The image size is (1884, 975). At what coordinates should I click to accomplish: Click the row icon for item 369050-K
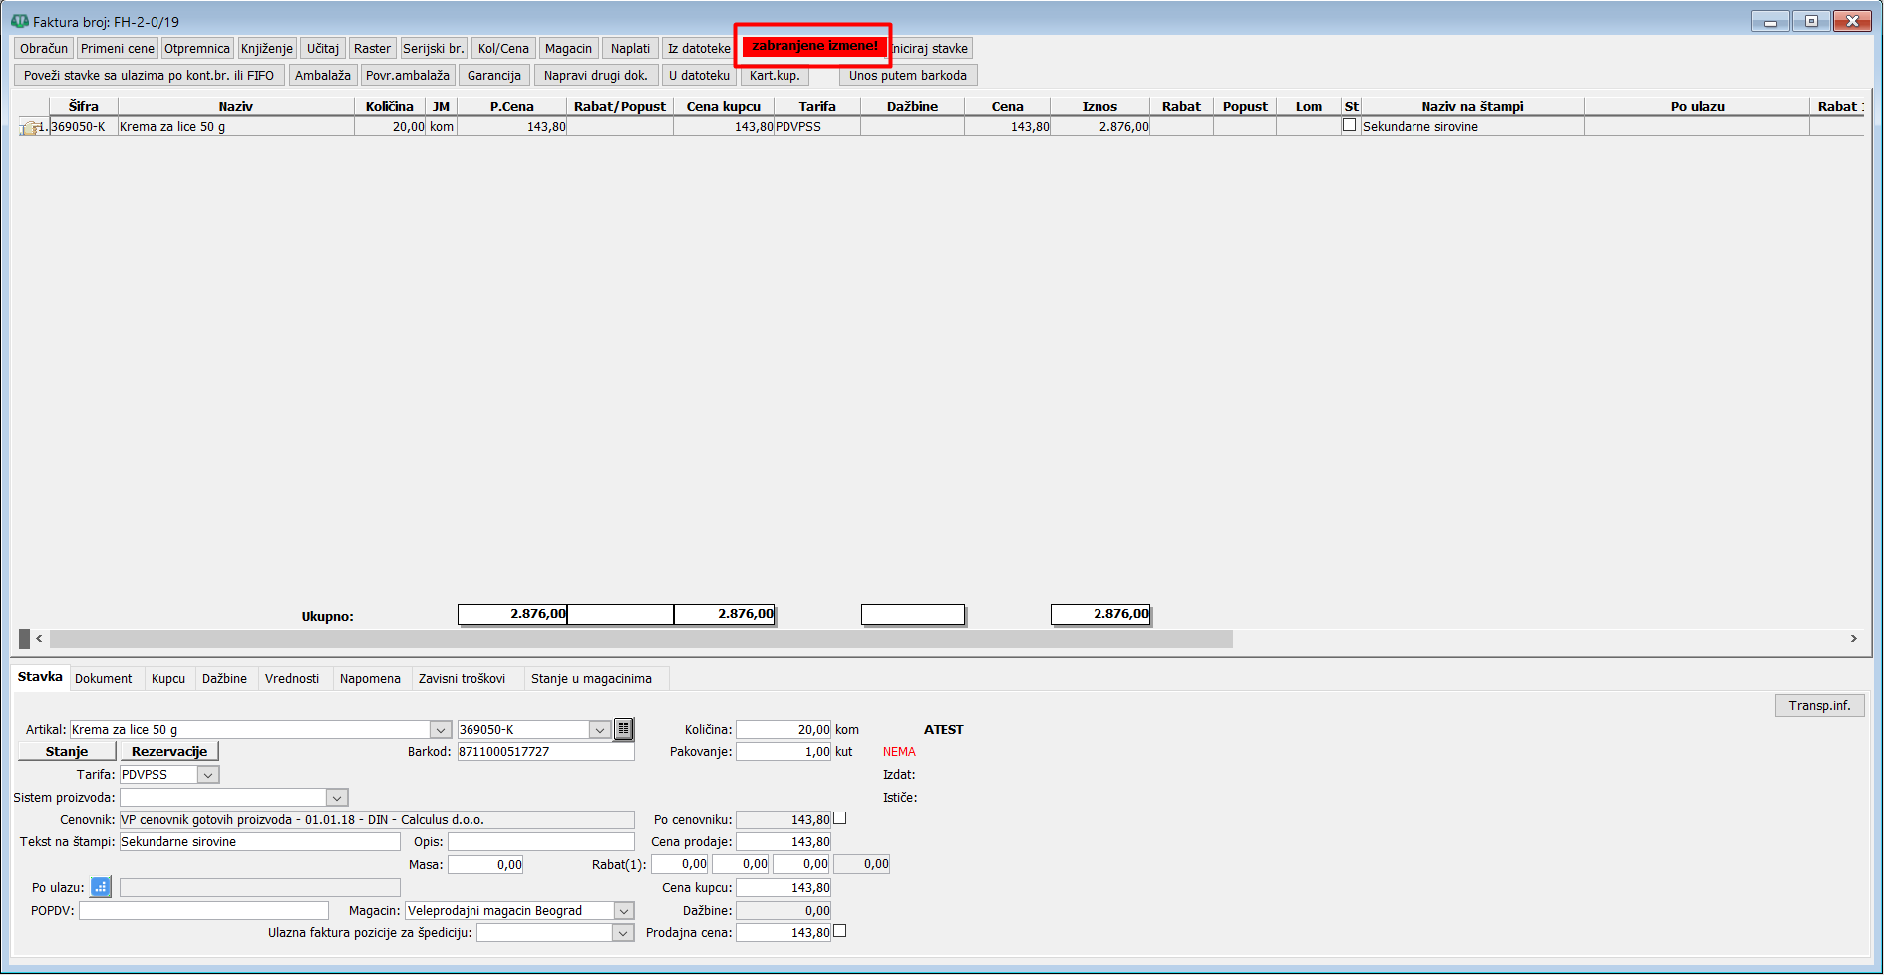point(31,127)
